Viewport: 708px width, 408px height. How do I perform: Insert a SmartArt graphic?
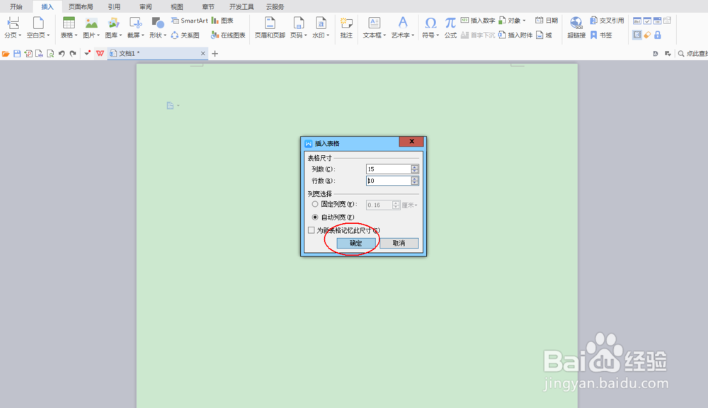point(190,21)
